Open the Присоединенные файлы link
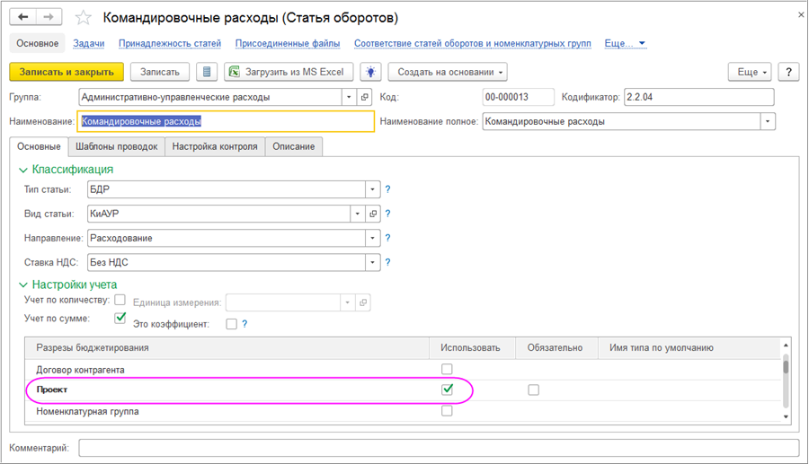This screenshot has height=464, width=809. click(289, 43)
